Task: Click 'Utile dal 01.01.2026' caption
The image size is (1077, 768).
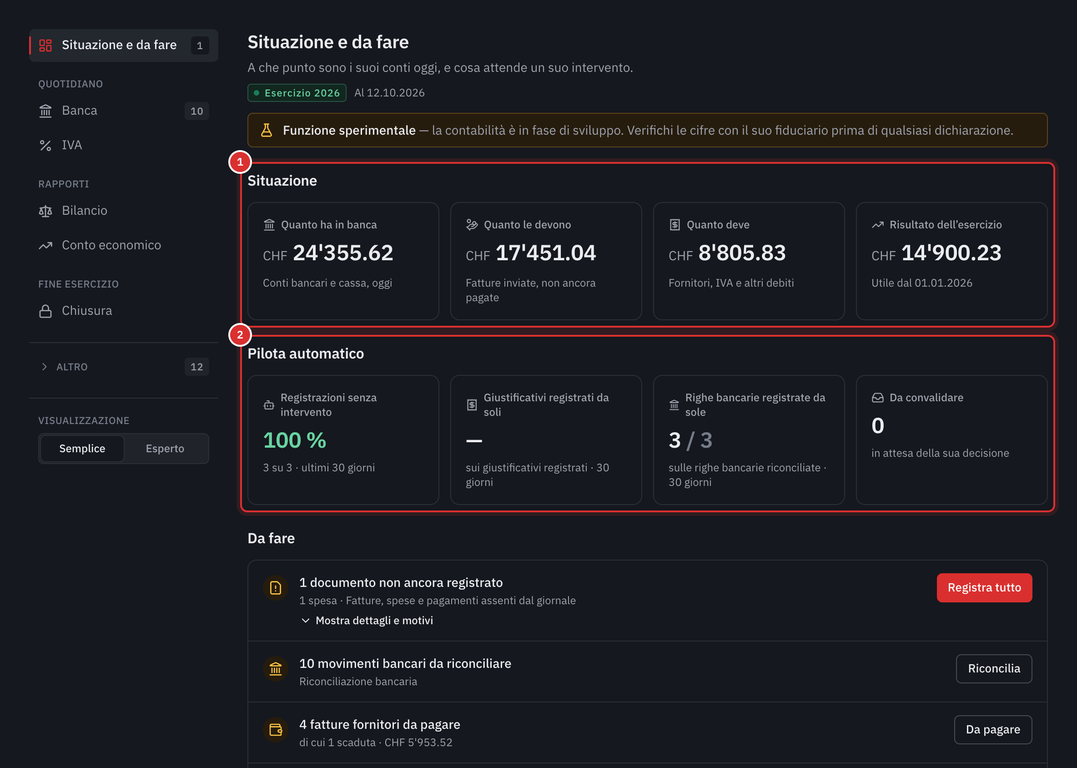Action: coord(922,283)
